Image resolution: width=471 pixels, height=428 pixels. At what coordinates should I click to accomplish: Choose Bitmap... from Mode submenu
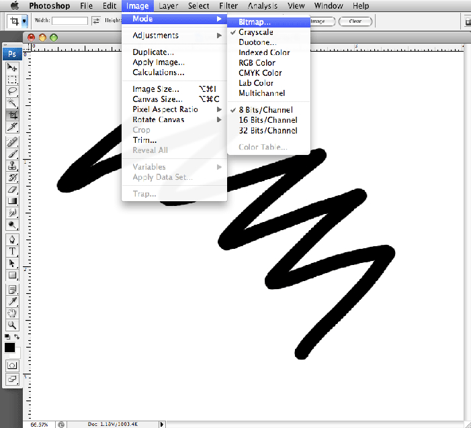point(255,22)
